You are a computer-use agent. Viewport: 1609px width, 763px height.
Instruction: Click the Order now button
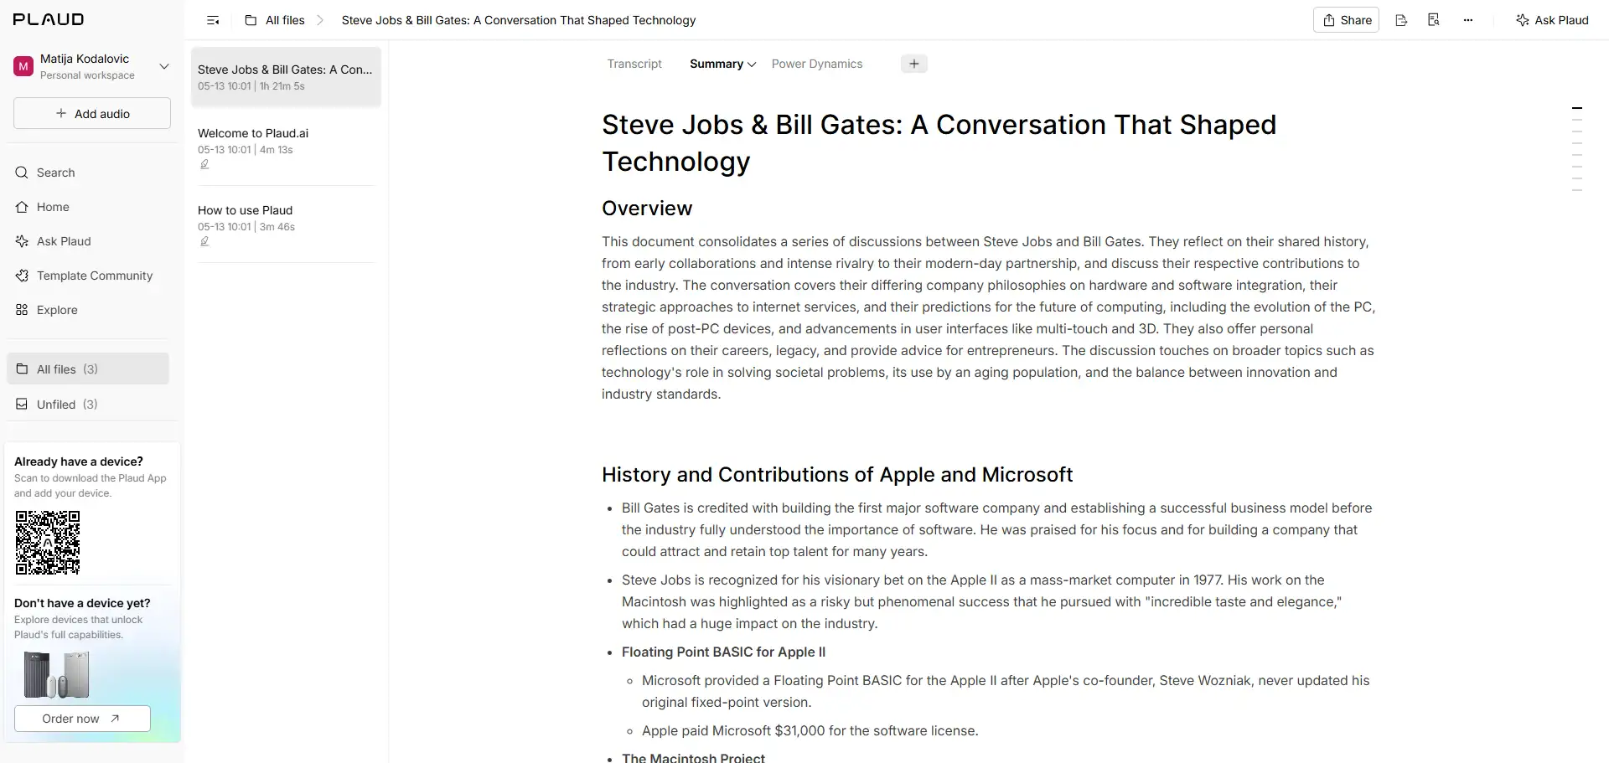click(x=82, y=719)
